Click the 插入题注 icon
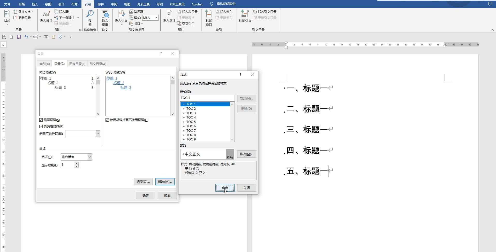Image resolution: width=496 pixels, height=252 pixels. [169, 14]
